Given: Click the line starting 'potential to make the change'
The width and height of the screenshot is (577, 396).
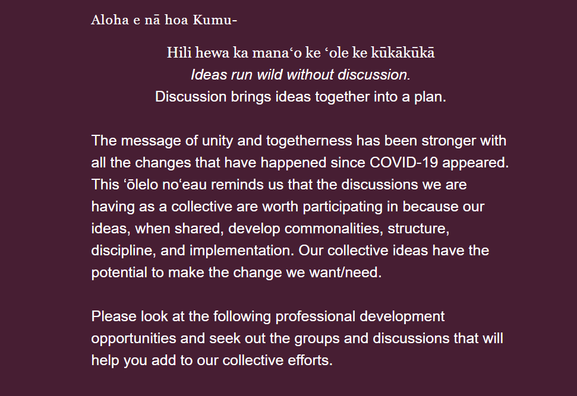Looking at the screenshot, I should pyautogui.click(x=237, y=273).
